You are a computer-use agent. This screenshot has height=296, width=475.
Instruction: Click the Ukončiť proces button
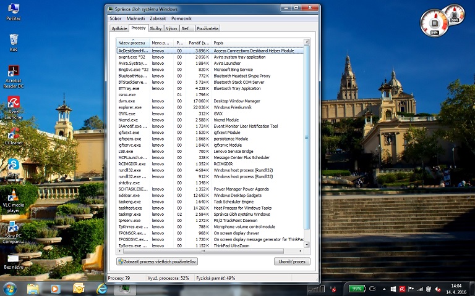point(292,261)
